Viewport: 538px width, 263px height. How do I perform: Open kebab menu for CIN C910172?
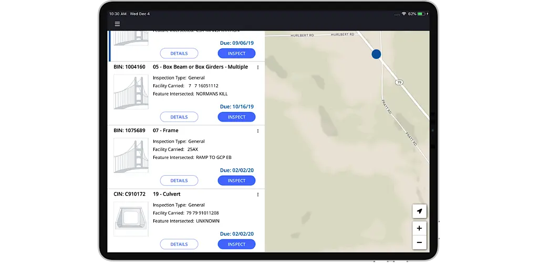coord(257,195)
